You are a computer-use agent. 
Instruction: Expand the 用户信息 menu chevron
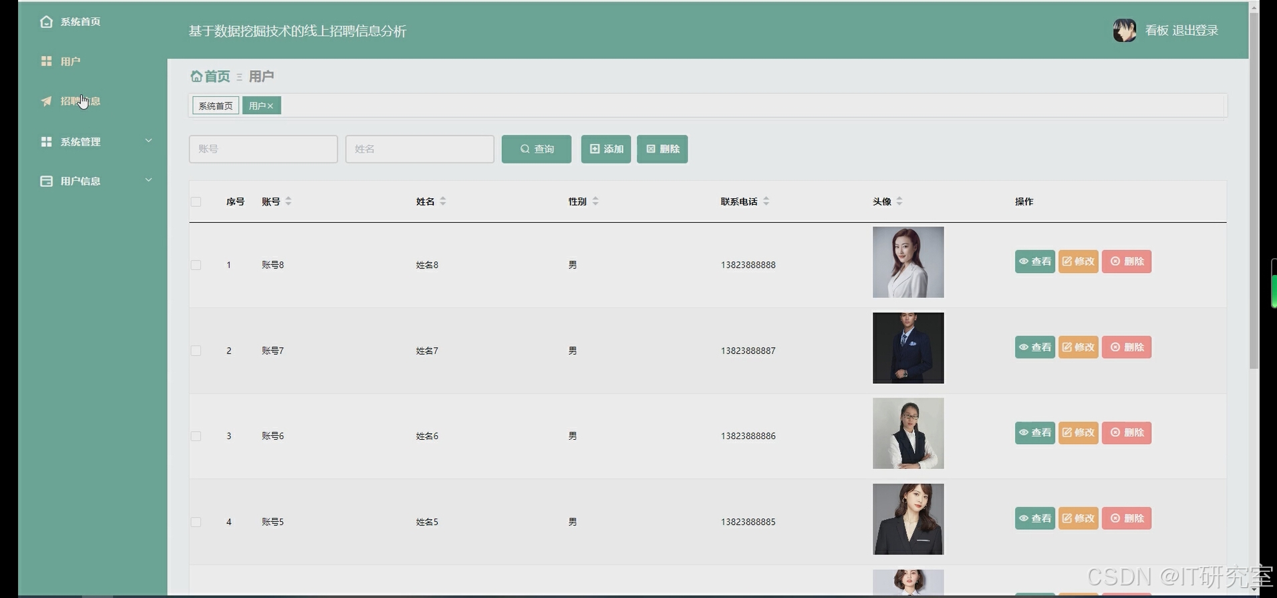click(148, 180)
